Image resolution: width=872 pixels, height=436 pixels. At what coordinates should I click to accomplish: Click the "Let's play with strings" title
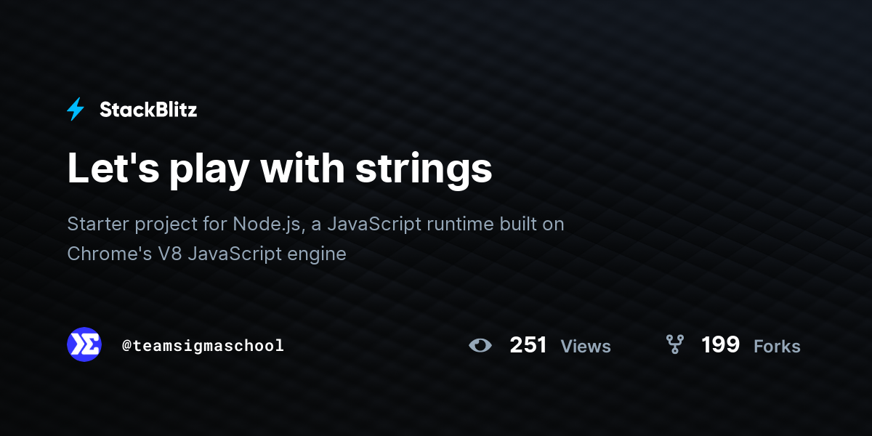click(x=280, y=168)
